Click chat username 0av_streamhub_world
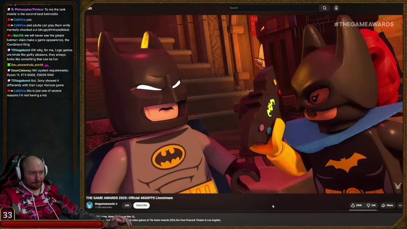 (27, 65)
